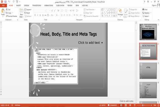Switch to the INSERT tab
The height and width of the screenshot is (107, 160).
(x=19, y=6)
